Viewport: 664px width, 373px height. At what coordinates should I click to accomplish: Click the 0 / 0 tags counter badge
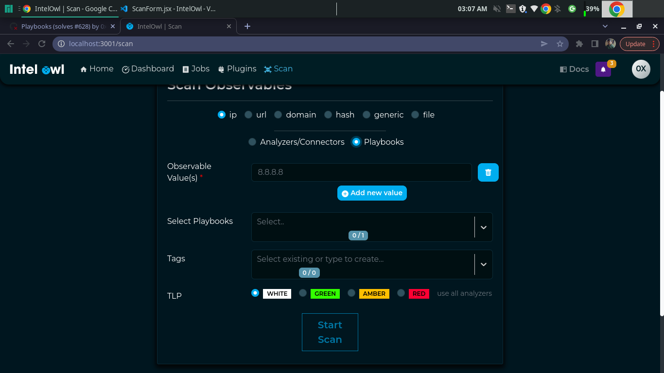(x=309, y=273)
